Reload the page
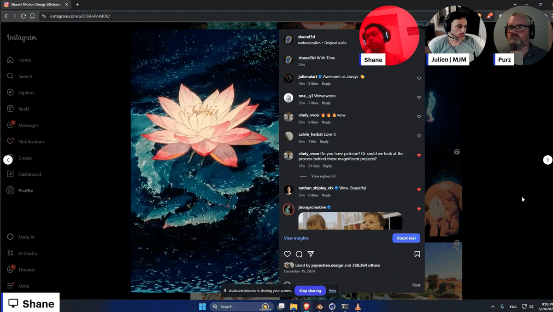 [24, 16]
